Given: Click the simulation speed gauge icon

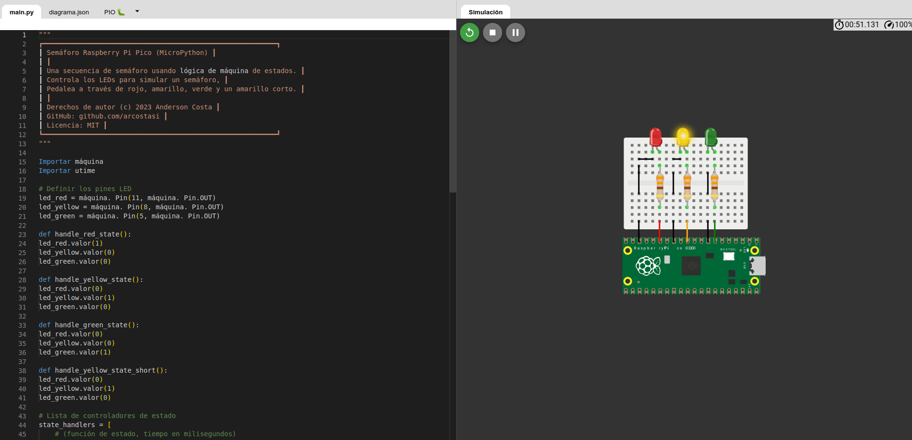Looking at the screenshot, I should point(889,25).
